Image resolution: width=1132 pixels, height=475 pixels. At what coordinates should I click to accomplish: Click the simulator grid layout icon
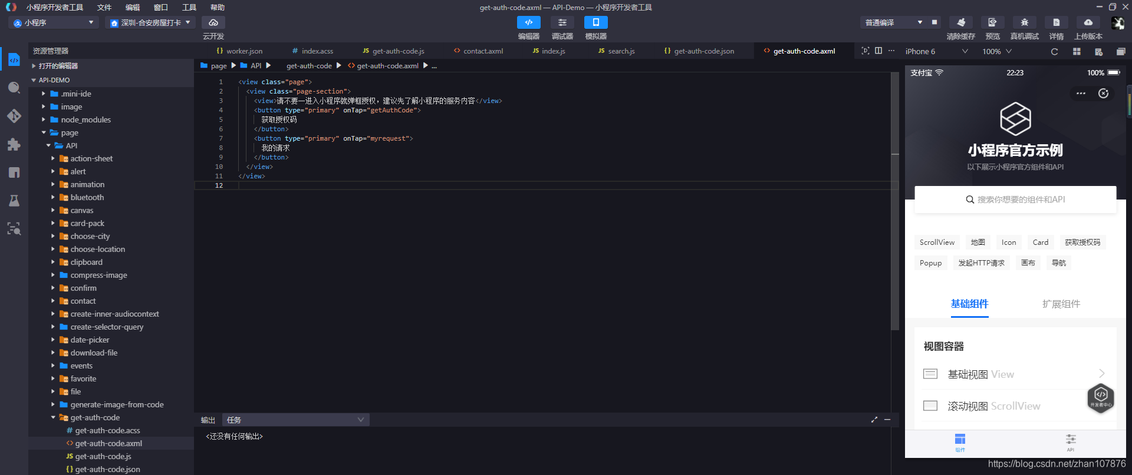pos(1077,51)
